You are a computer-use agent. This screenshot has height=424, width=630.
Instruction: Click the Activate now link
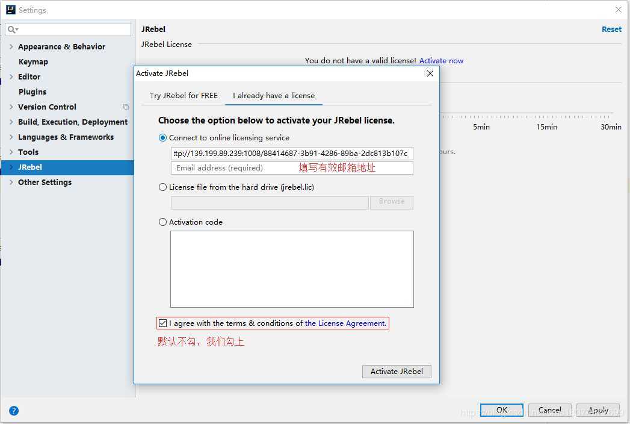point(441,61)
